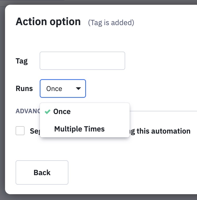Click into the Tag text field
197x200 pixels.
(x=82, y=61)
